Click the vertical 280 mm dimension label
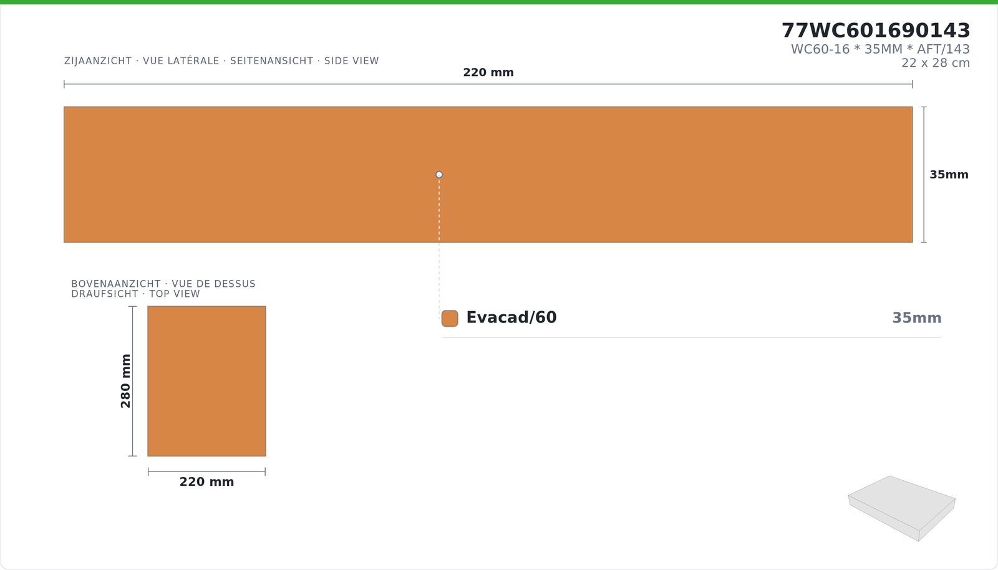The height and width of the screenshot is (570, 998). tap(125, 381)
